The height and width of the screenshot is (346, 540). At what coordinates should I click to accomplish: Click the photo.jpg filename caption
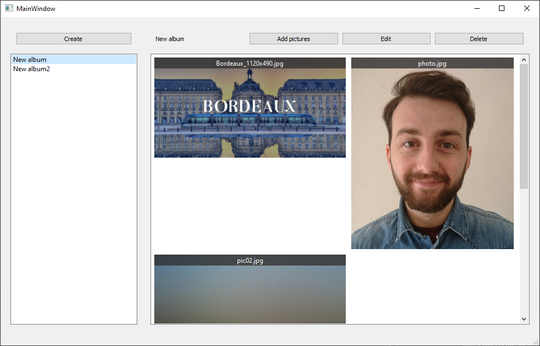432,64
